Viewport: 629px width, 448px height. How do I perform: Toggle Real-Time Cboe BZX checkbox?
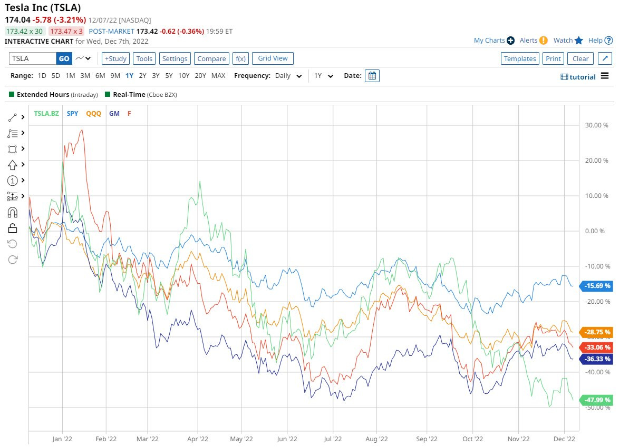(x=108, y=95)
